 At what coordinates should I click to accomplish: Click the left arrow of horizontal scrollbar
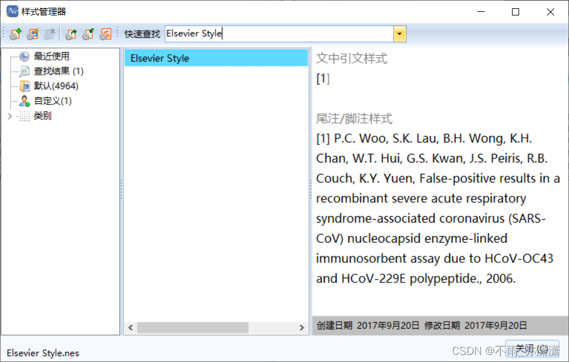(131, 328)
